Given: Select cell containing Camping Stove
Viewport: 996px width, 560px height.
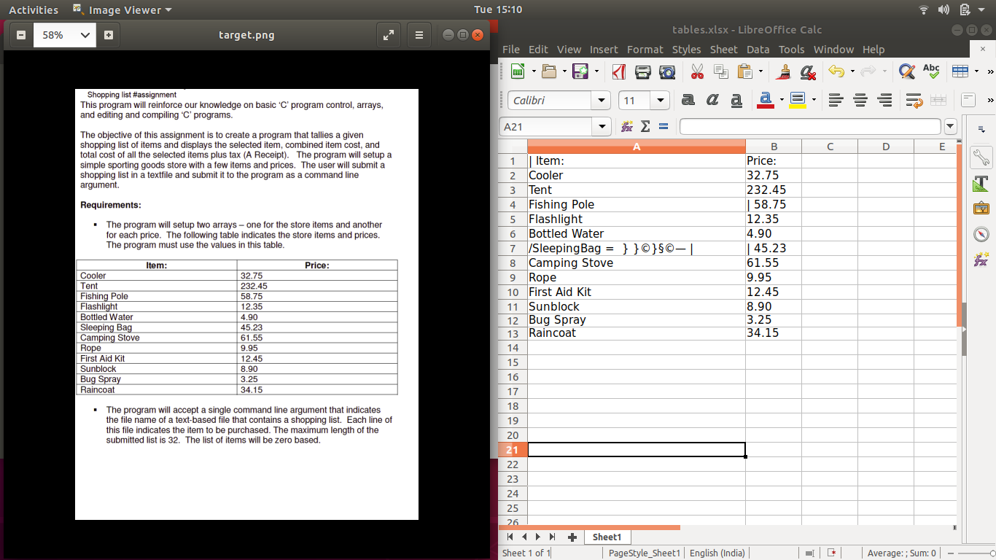Looking at the screenshot, I should (637, 262).
